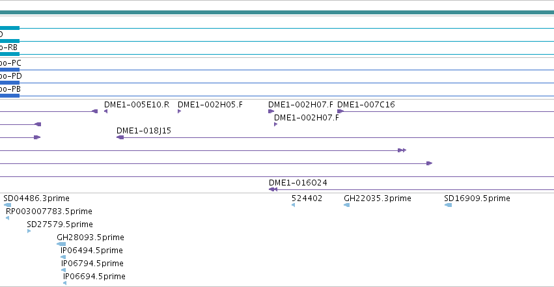This screenshot has width=554, height=287.
Task: Select the protein label ending in -PB
Action: [x=10, y=89]
